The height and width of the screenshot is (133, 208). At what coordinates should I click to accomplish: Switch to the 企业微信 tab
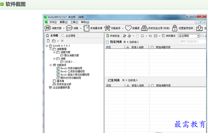point(69,36)
